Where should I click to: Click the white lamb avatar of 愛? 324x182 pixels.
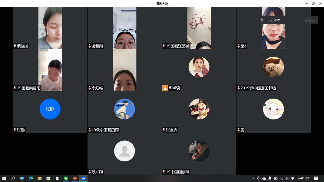(x=273, y=109)
